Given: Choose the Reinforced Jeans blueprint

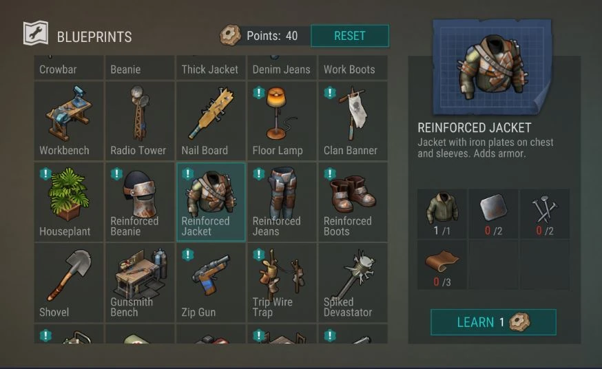Looking at the screenshot, I should tap(282, 202).
